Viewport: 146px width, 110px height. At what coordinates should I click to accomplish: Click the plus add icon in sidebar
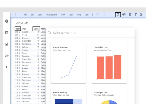7,21
